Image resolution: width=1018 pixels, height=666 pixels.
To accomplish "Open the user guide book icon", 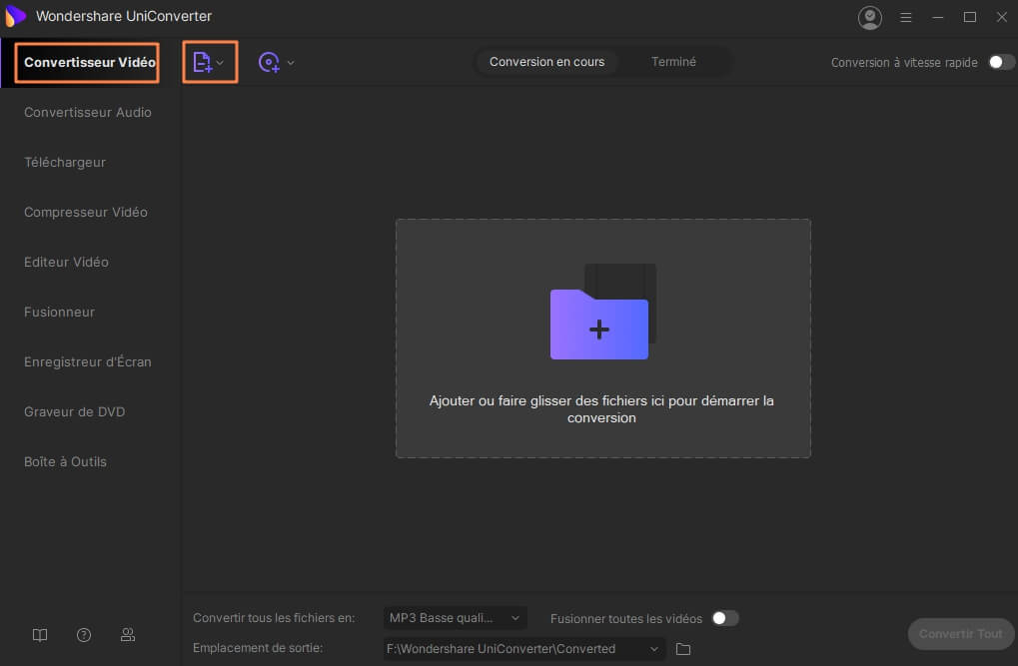I will [x=40, y=635].
